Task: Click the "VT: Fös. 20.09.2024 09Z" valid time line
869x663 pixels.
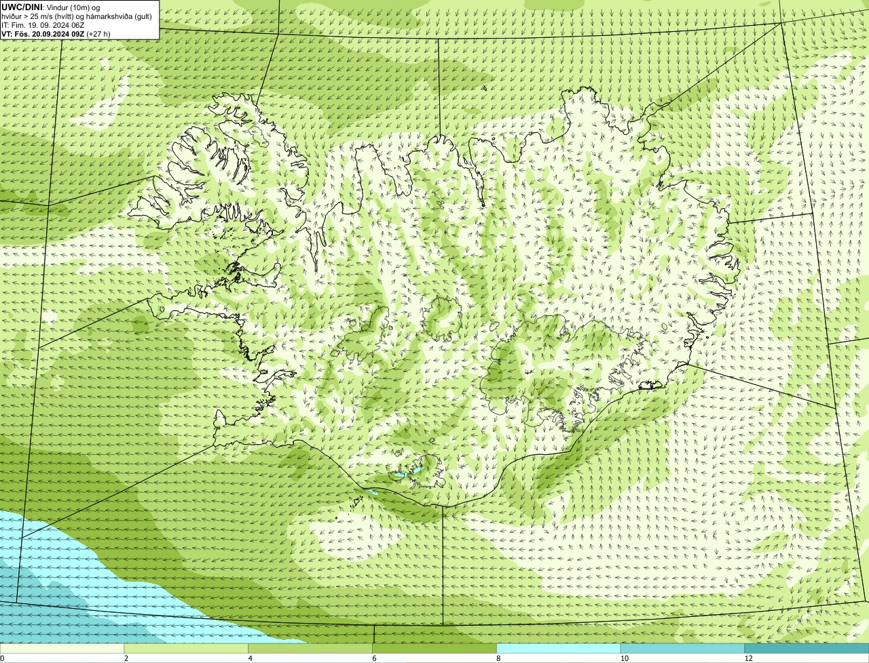Action: (56, 33)
